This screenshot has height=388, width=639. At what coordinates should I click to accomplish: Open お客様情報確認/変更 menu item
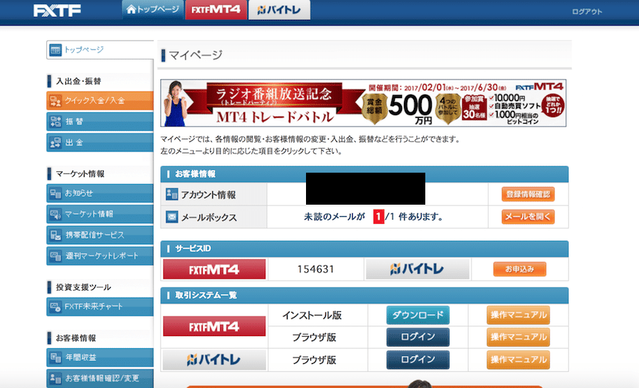100,378
